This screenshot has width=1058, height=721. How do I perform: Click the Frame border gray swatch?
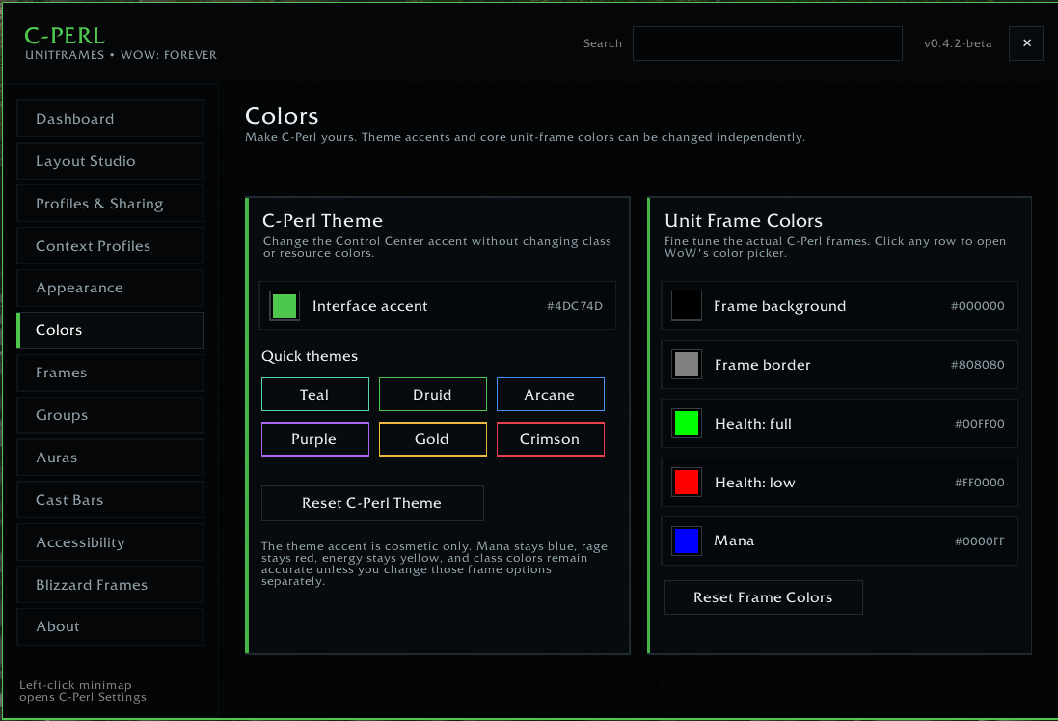pos(687,365)
